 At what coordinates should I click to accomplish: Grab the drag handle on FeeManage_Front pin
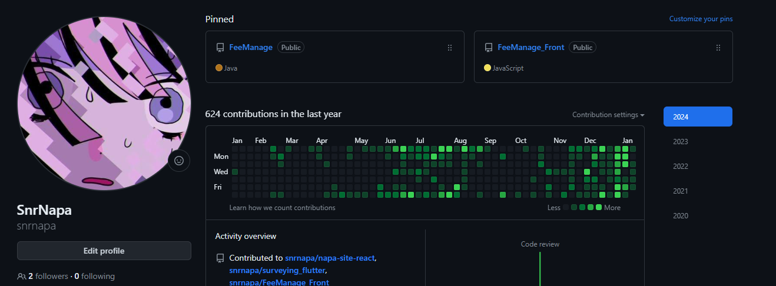(x=718, y=48)
